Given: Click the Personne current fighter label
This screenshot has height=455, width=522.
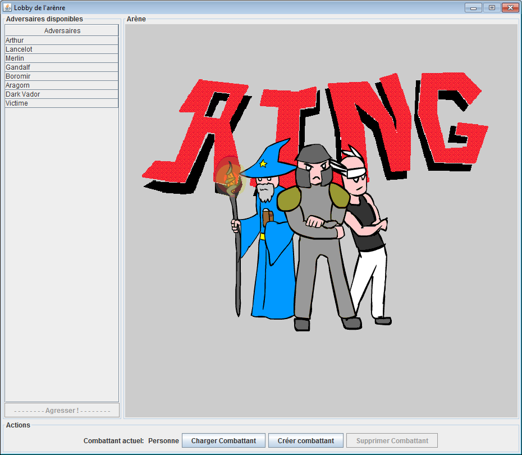Looking at the screenshot, I should click(163, 441).
